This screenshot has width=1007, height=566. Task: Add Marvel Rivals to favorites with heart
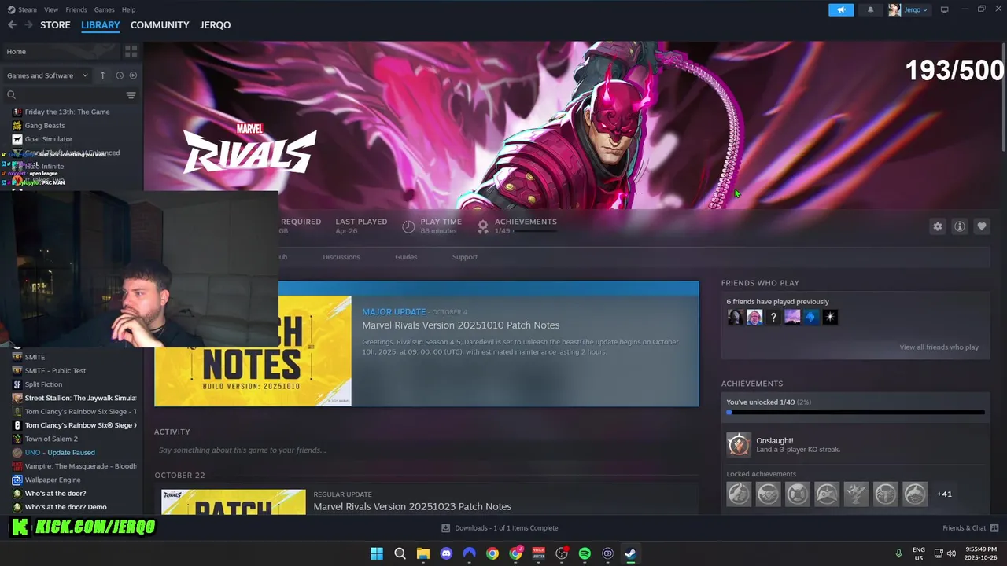[982, 226]
